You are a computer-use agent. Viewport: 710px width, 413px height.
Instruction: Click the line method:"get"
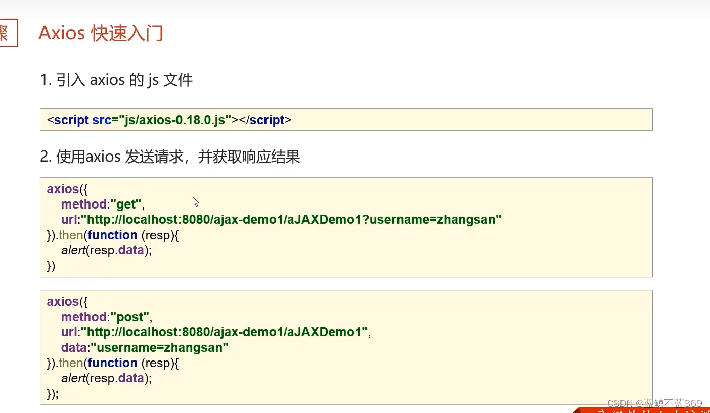tap(103, 204)
